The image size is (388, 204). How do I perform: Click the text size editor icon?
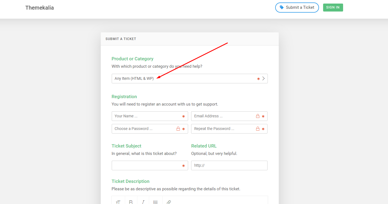tap(118, 202)
